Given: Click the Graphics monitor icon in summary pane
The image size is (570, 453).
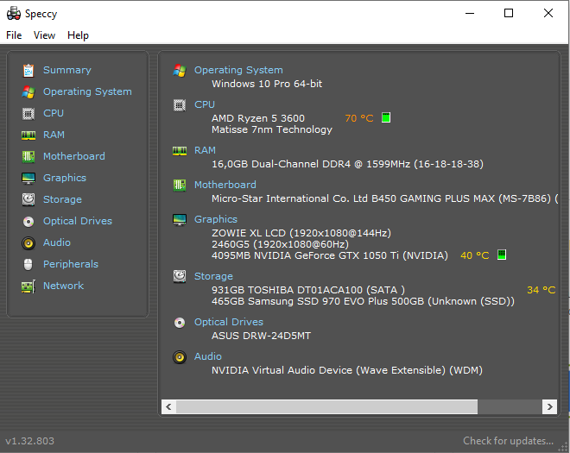Looking at the screenshot, I should (180, 220).
